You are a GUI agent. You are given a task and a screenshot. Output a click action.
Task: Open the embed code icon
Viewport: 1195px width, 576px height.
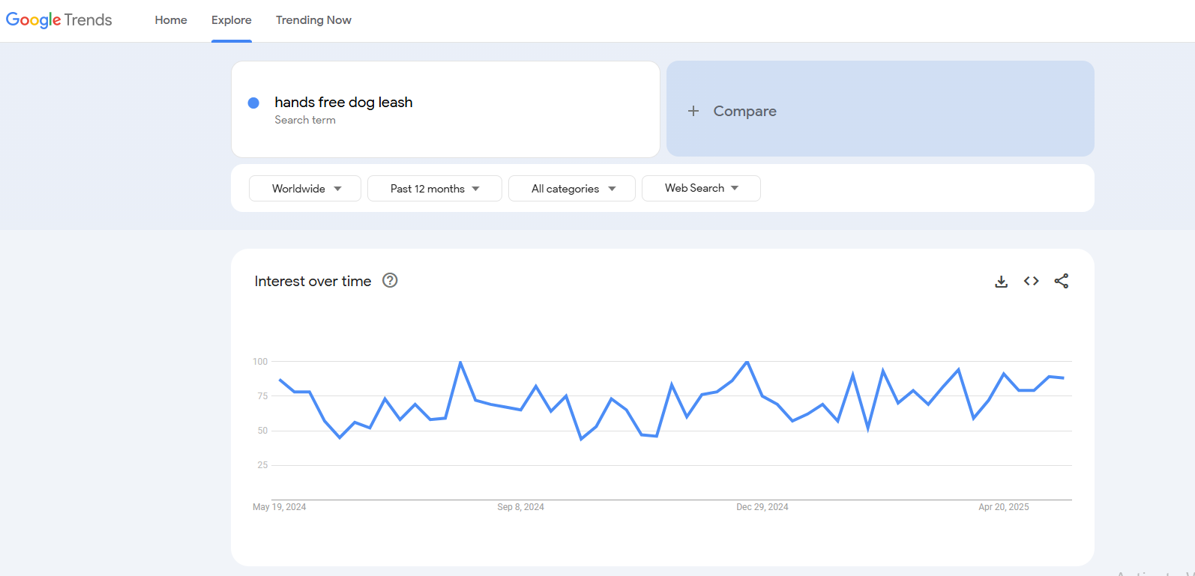[1031, 281]
